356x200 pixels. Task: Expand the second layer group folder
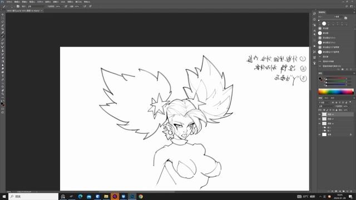coord(323,131)
